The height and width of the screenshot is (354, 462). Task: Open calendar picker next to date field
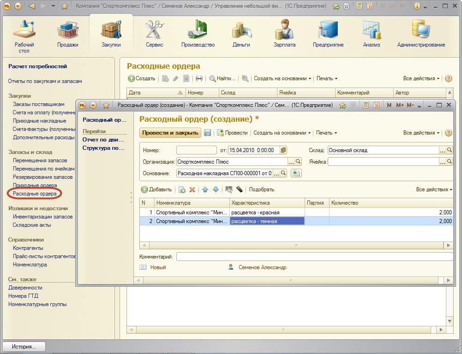283,150
